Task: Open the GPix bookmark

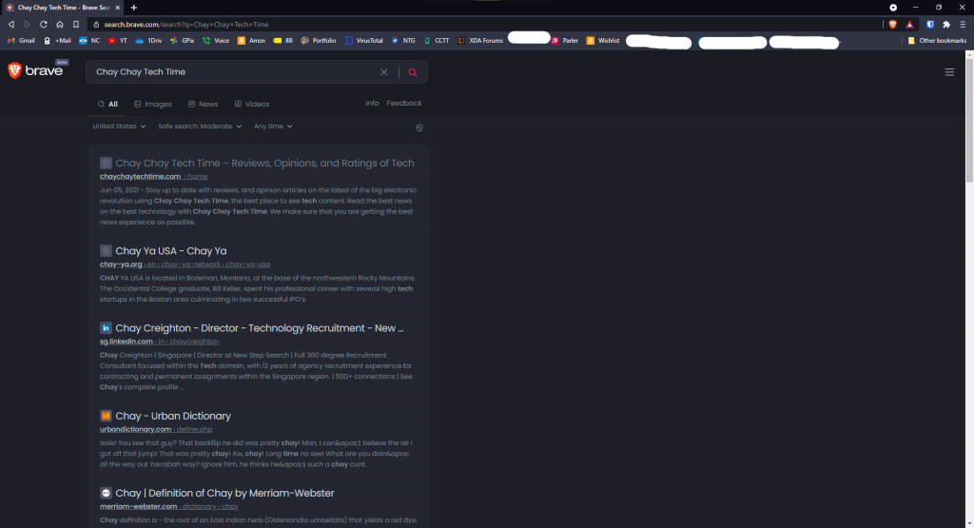Action: click(182, 40)
